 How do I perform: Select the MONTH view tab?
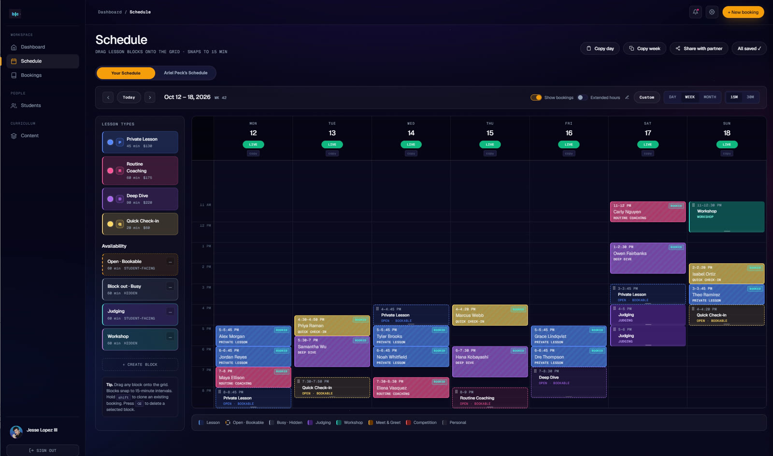710,97
